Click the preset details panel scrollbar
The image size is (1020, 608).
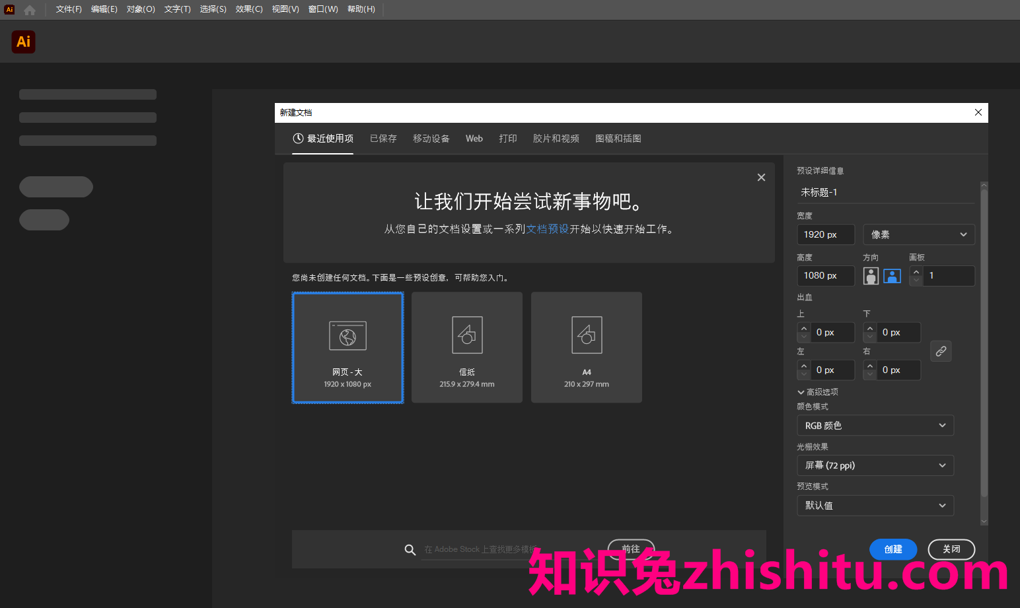pyautogui.click(x=984, y=343)
